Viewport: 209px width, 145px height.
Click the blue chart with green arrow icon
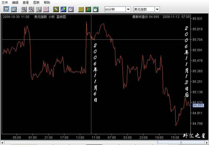click(63, 9)
